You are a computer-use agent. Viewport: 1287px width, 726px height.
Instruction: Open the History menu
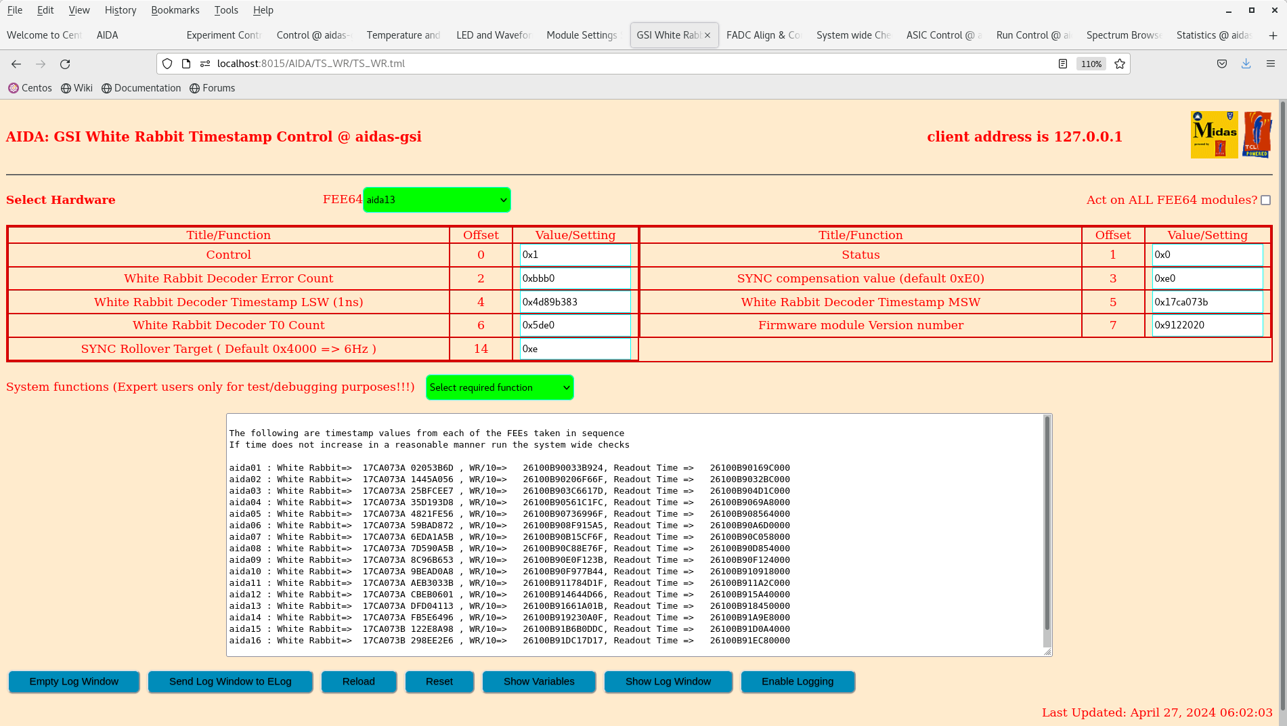click(x=121, y=10)
